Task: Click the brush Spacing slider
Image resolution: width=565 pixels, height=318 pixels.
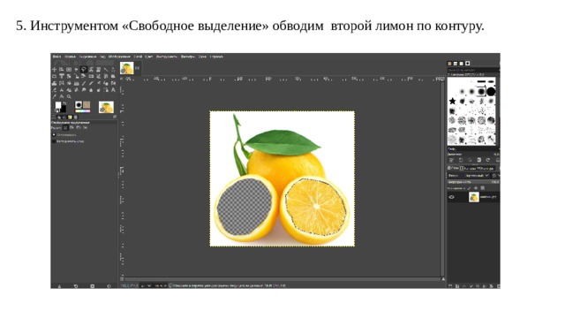Action: tap(473, 155)
